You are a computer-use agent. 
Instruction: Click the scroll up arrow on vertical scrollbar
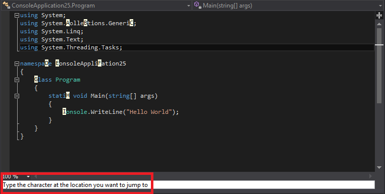pyautogui.click(x=379, y=24)
